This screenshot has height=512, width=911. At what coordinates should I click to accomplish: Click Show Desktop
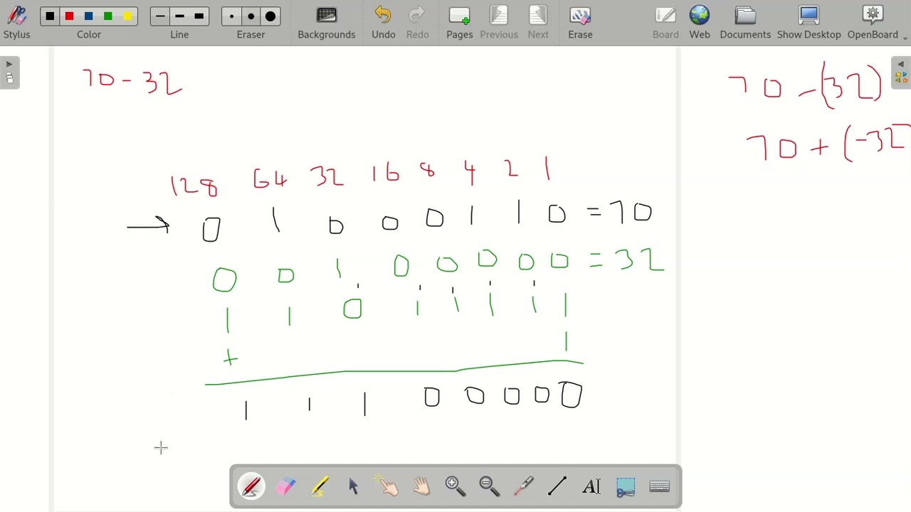[809, 23]
